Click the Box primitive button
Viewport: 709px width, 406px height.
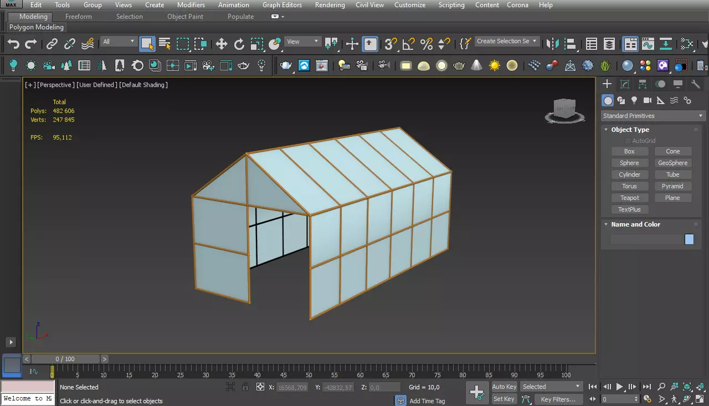coord(629,151)
